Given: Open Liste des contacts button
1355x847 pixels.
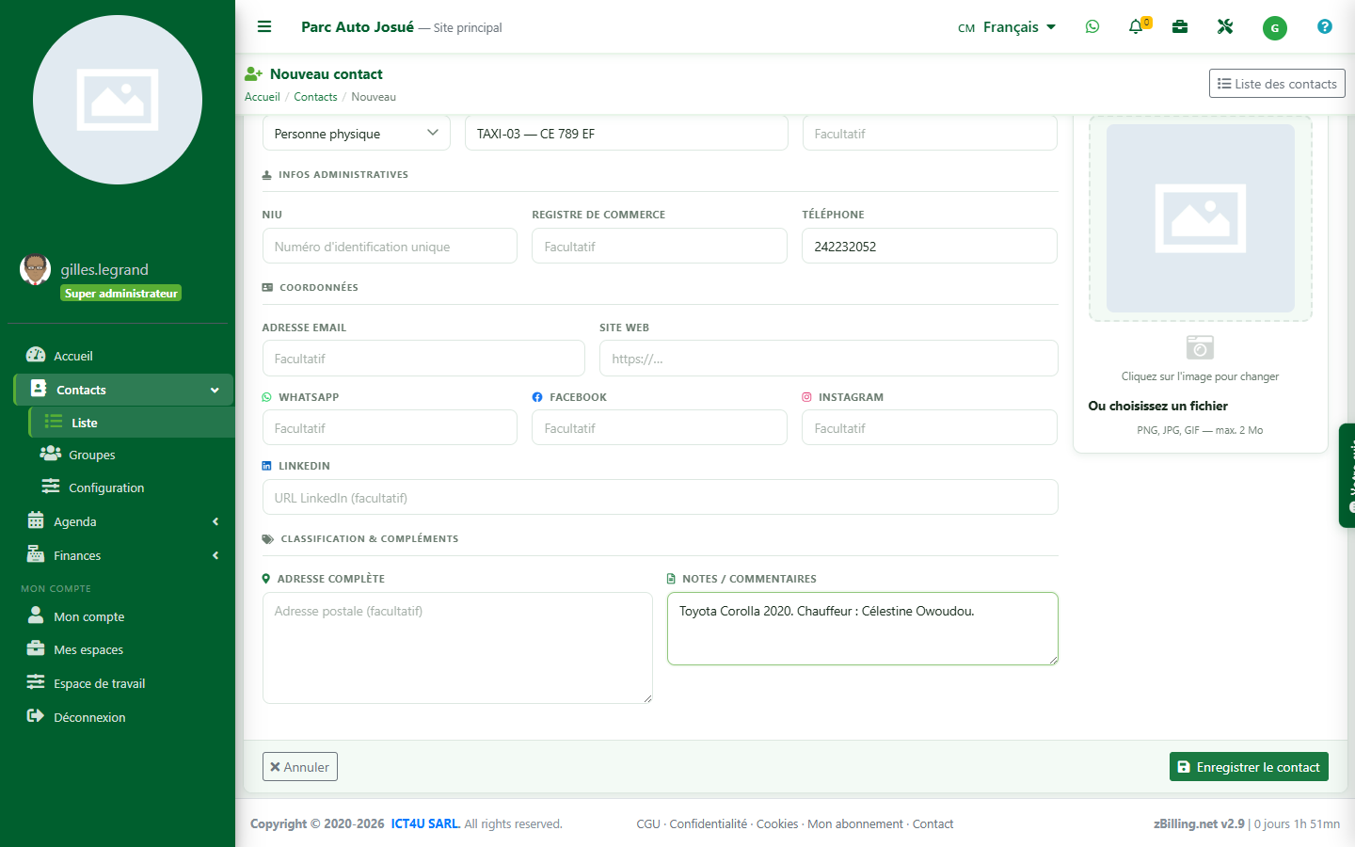Looking at the screenshot, I should (x=1277, y=84).
